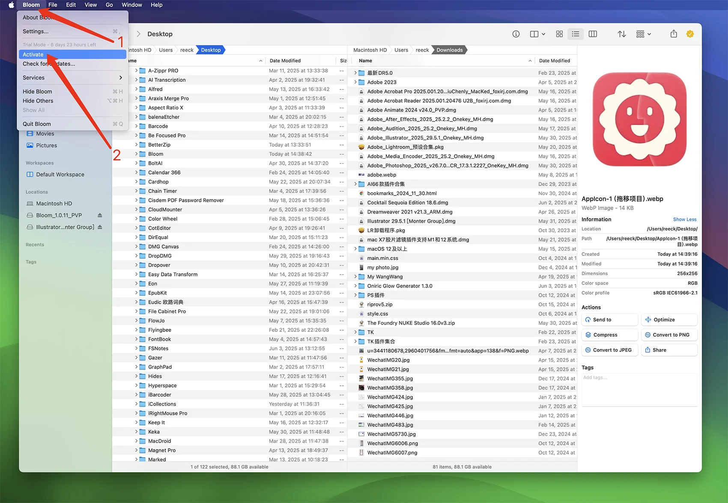This screenshot has height=503, width=728.
Task: Open the group-by dropdown in toolbar
Action: 643,34
